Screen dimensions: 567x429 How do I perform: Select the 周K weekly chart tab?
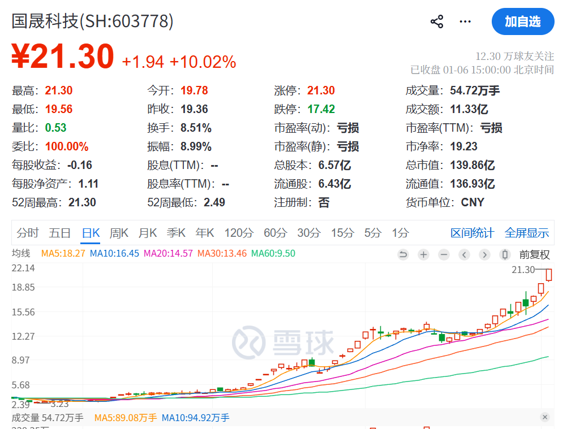coord(119,233)
